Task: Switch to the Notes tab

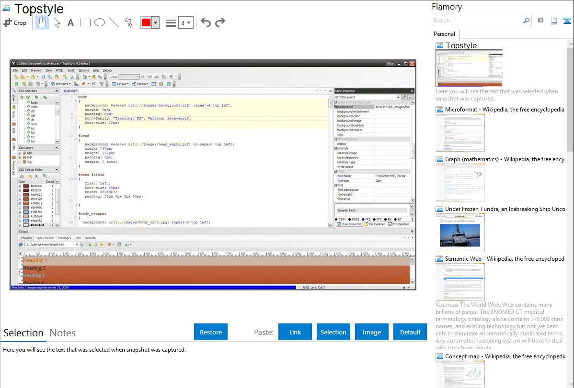Action: [63, 333]
